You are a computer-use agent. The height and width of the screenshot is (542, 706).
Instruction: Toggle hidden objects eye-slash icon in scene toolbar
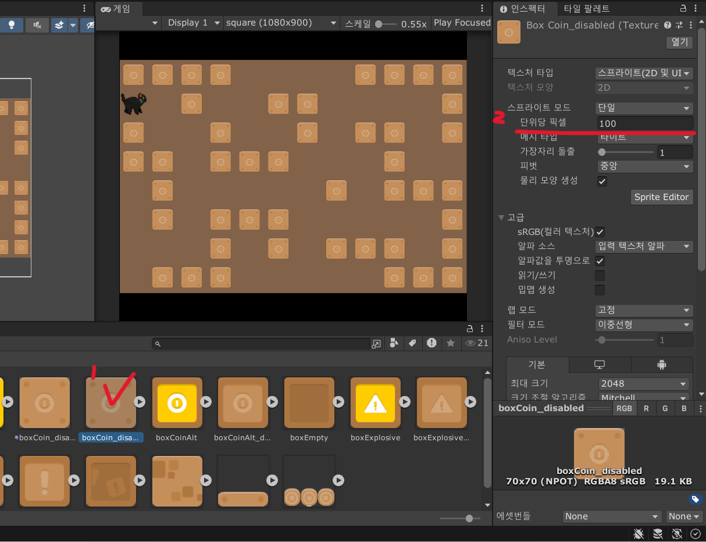pos(89,24)
